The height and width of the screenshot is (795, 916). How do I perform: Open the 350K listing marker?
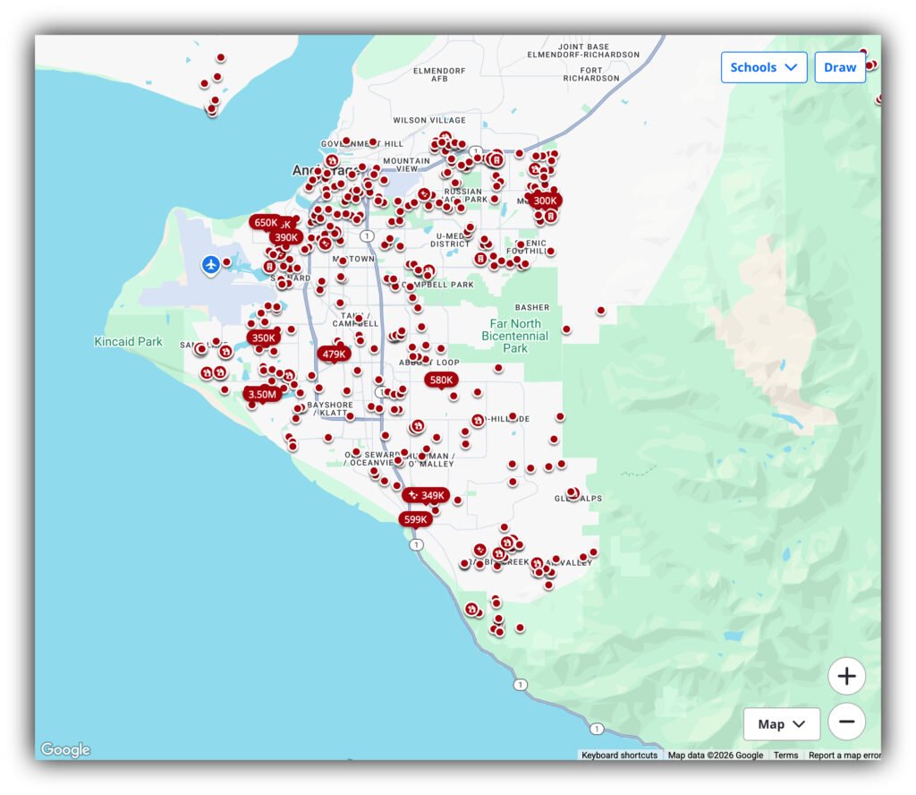click(x=264, y=338)
